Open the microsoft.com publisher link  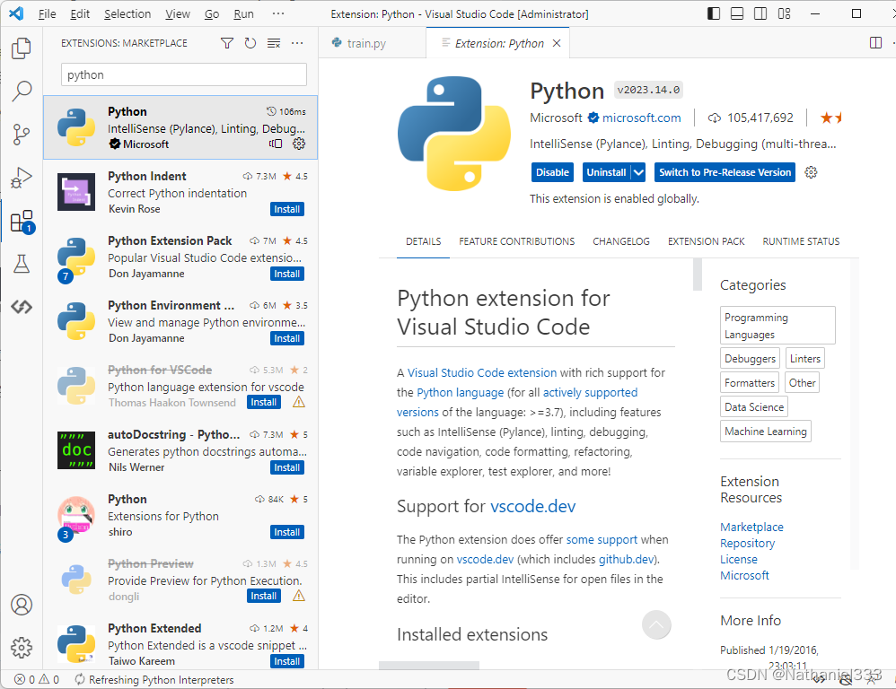click(x=641, y=118)
